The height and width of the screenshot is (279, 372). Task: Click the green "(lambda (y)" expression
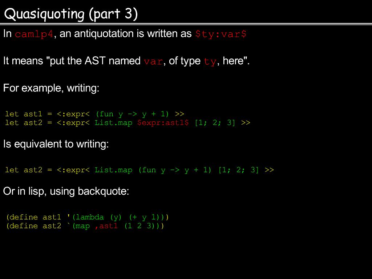97,217
